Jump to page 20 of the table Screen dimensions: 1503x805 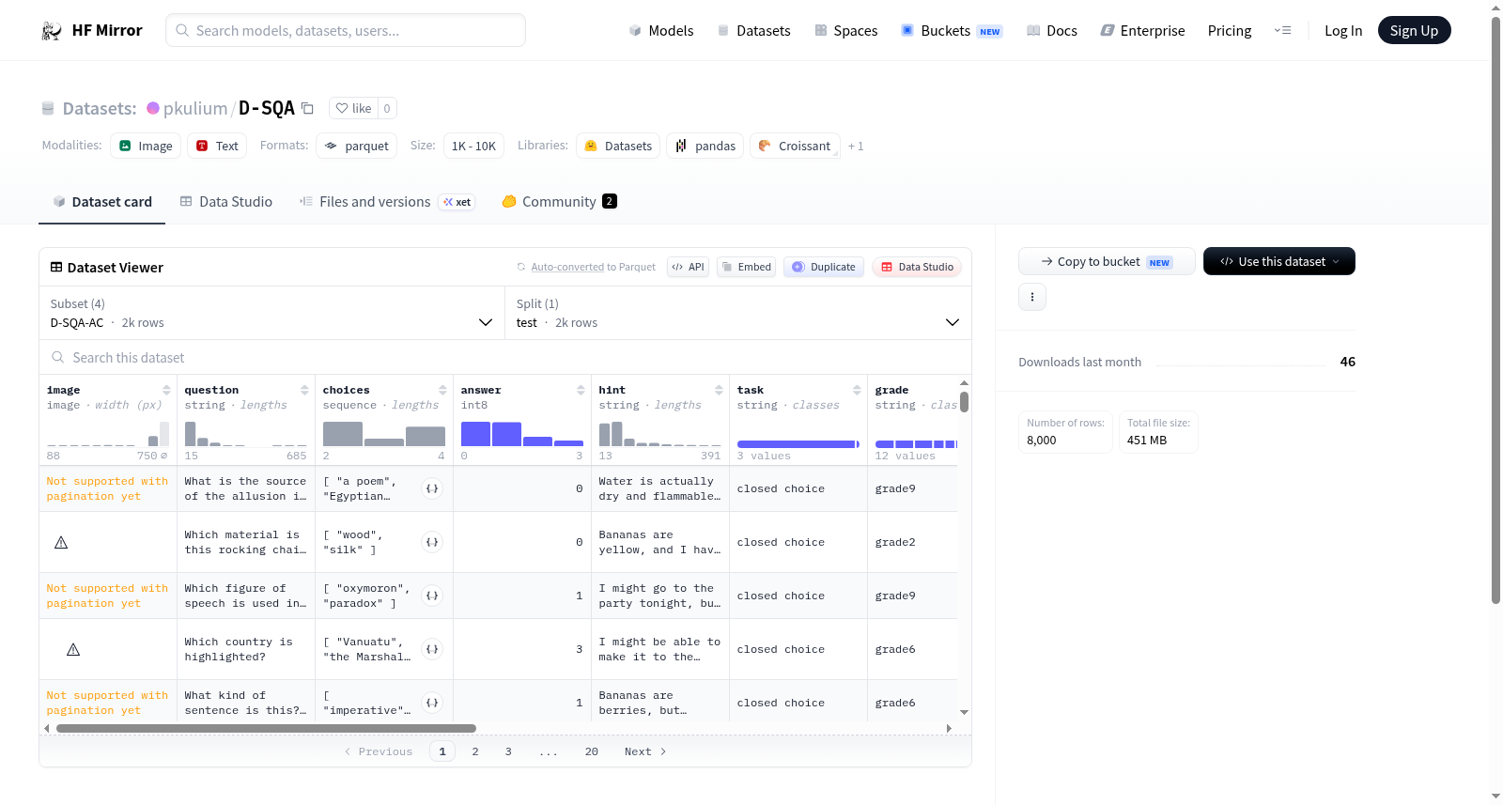click(592, 751)
